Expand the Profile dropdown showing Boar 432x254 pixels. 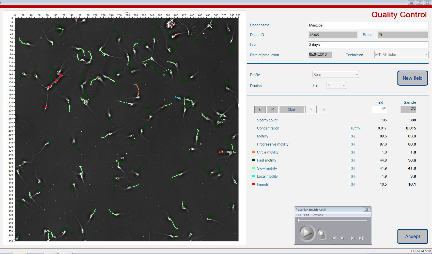pyautogui.click(x=357, y=75)
